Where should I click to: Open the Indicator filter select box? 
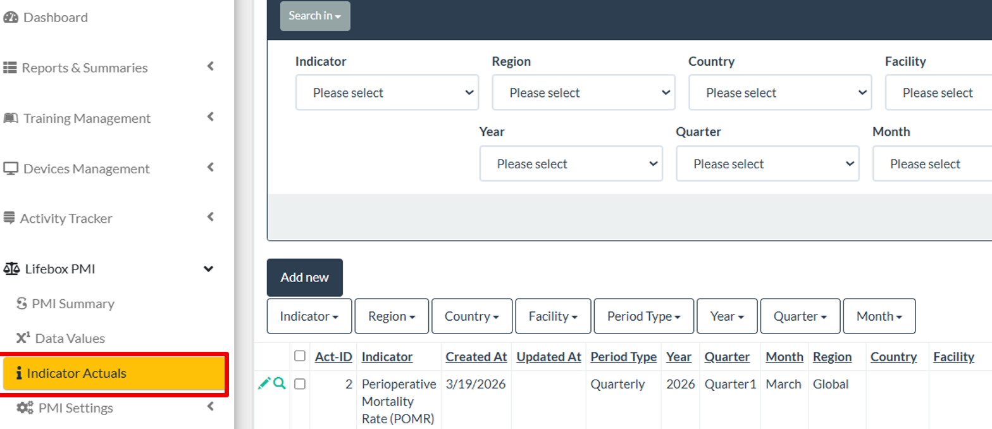click(x=387, y=93)
